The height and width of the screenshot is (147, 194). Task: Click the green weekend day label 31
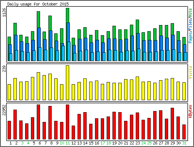click(x=184, y=143)
